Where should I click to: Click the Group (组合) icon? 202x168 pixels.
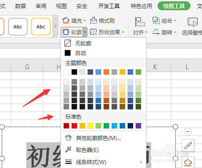[156, 20]
